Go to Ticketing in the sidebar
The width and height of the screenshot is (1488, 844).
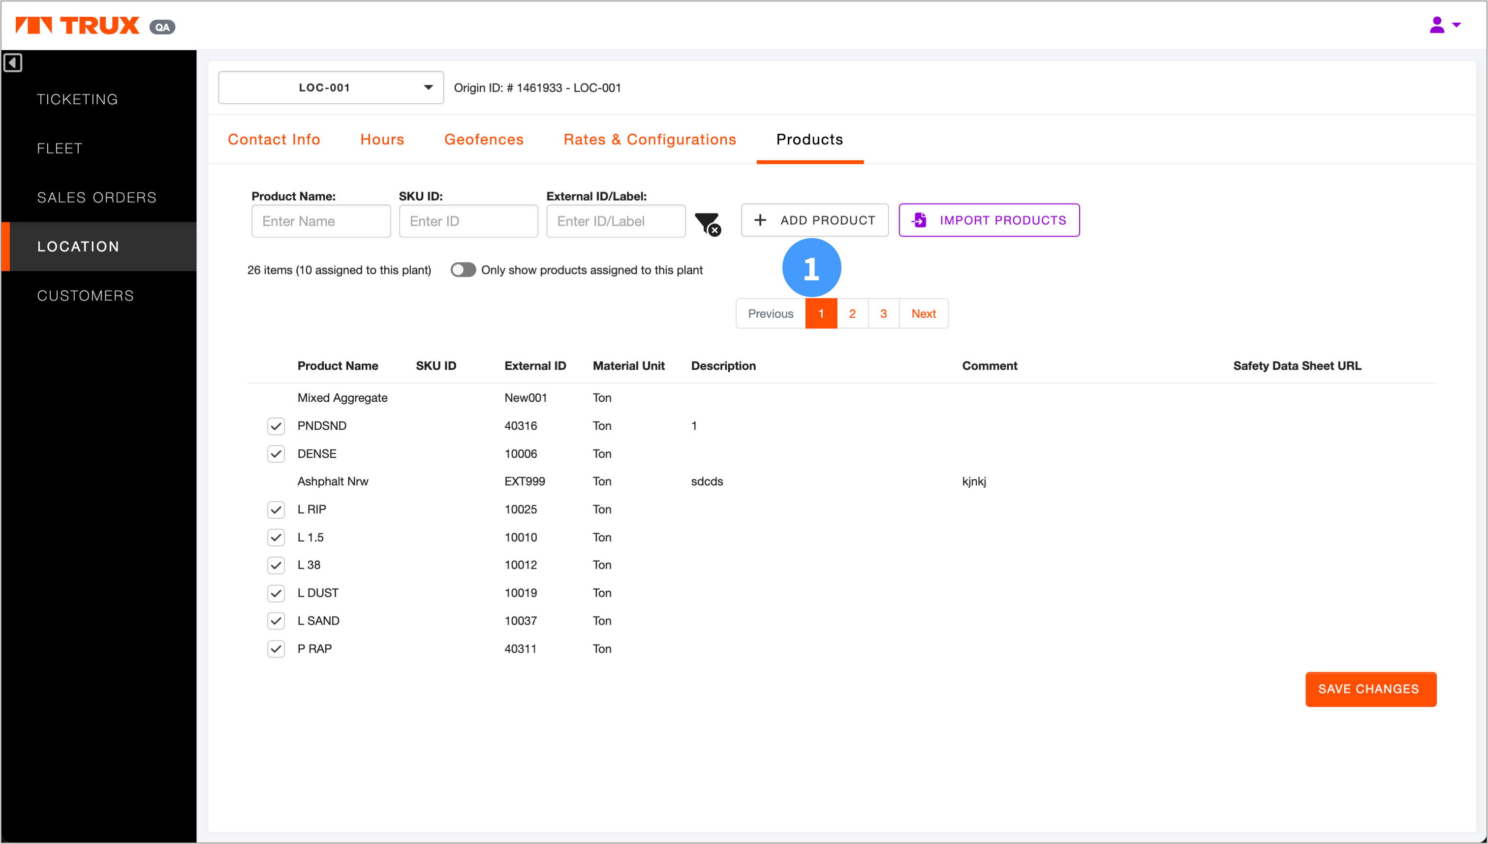[78, 99]
